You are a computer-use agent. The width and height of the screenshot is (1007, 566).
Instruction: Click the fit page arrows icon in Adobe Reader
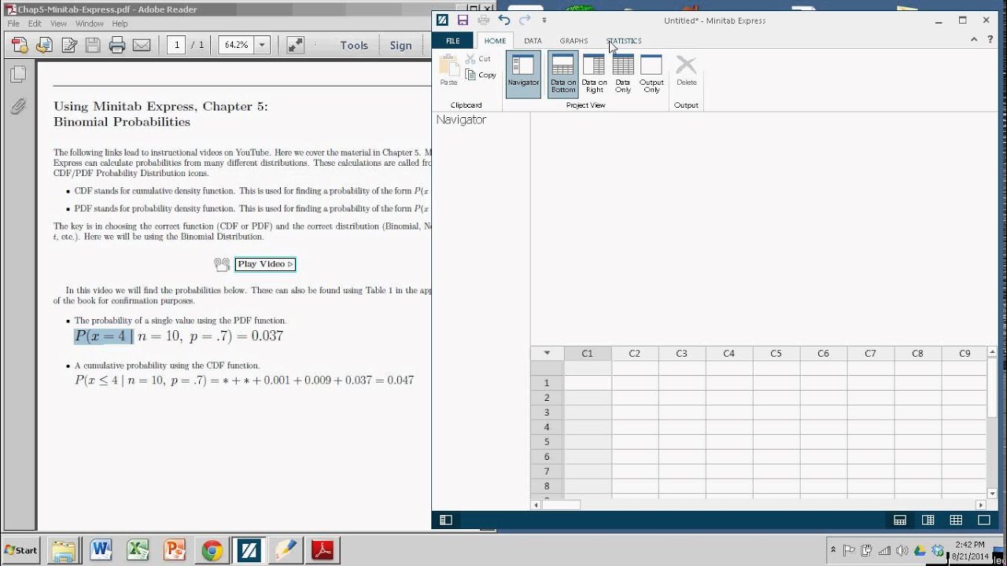pos(295,45)
